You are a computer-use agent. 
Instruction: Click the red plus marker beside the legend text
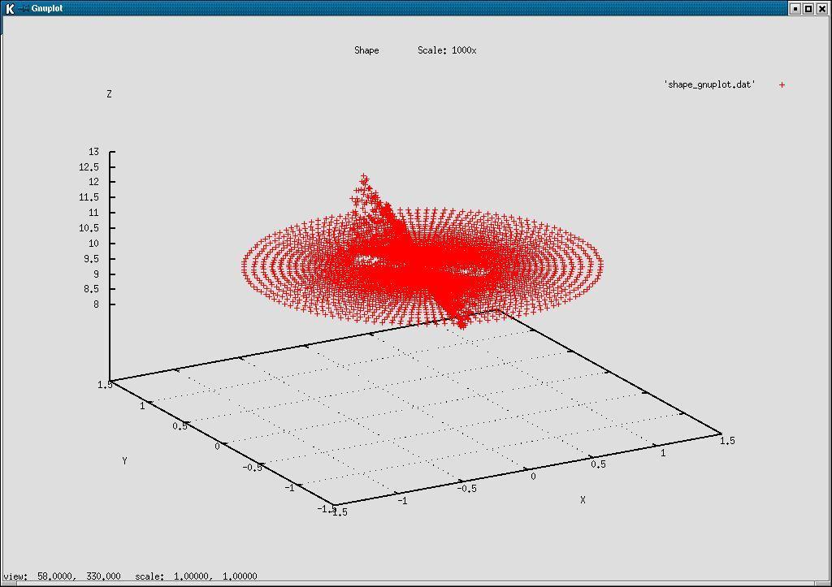click(781, 84)
